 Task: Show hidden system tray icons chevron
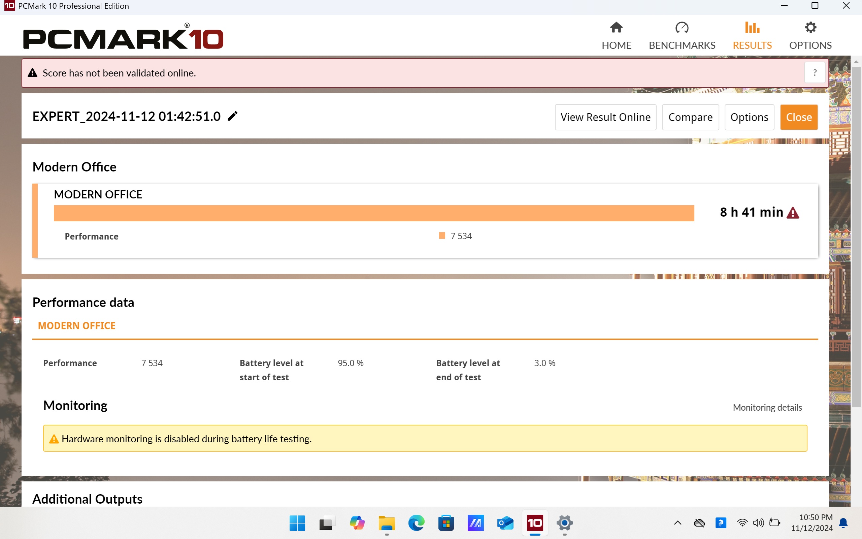677,523
